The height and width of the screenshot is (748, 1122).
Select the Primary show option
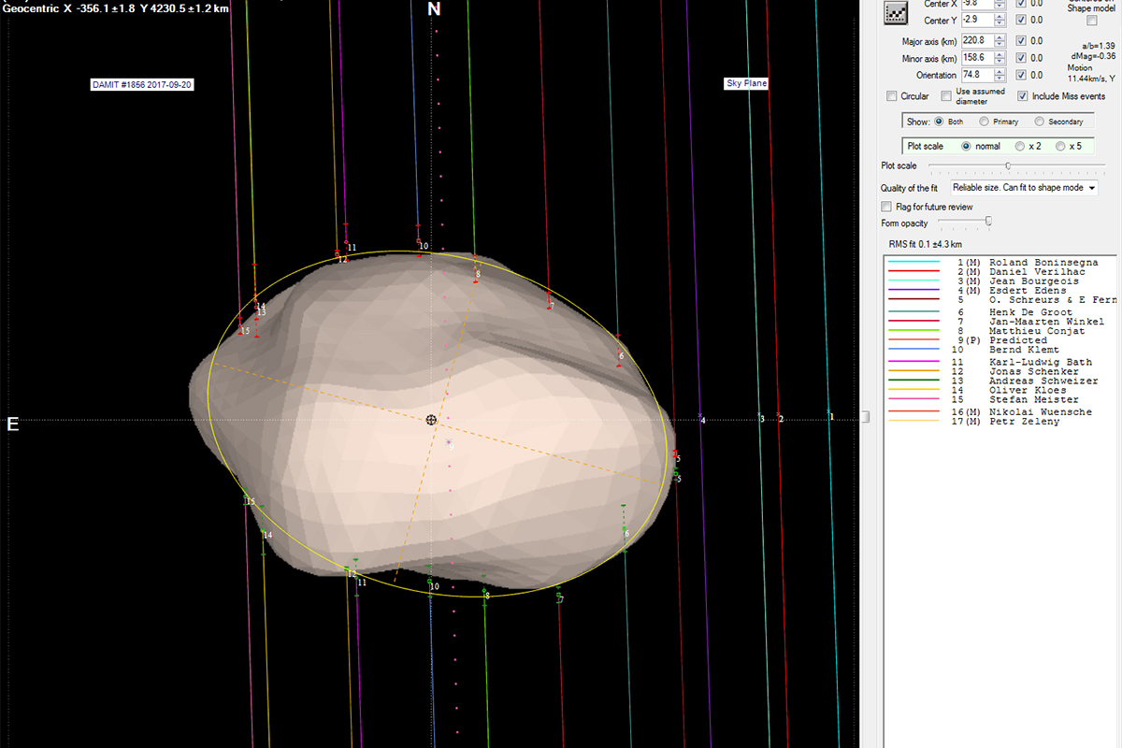984,122
